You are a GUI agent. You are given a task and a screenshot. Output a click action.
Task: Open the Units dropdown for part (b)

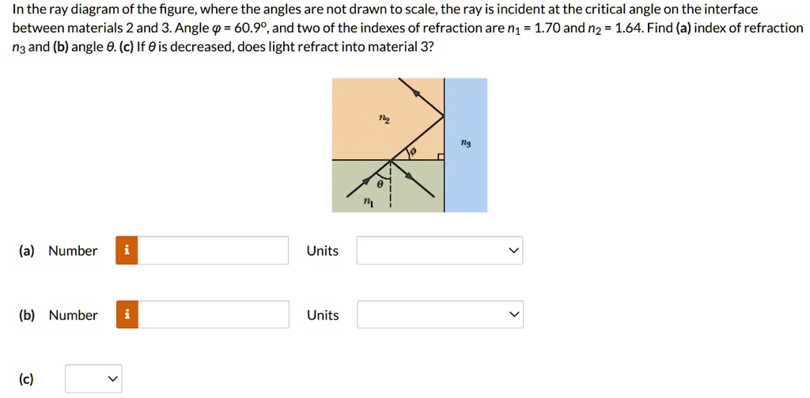(440, 315)
